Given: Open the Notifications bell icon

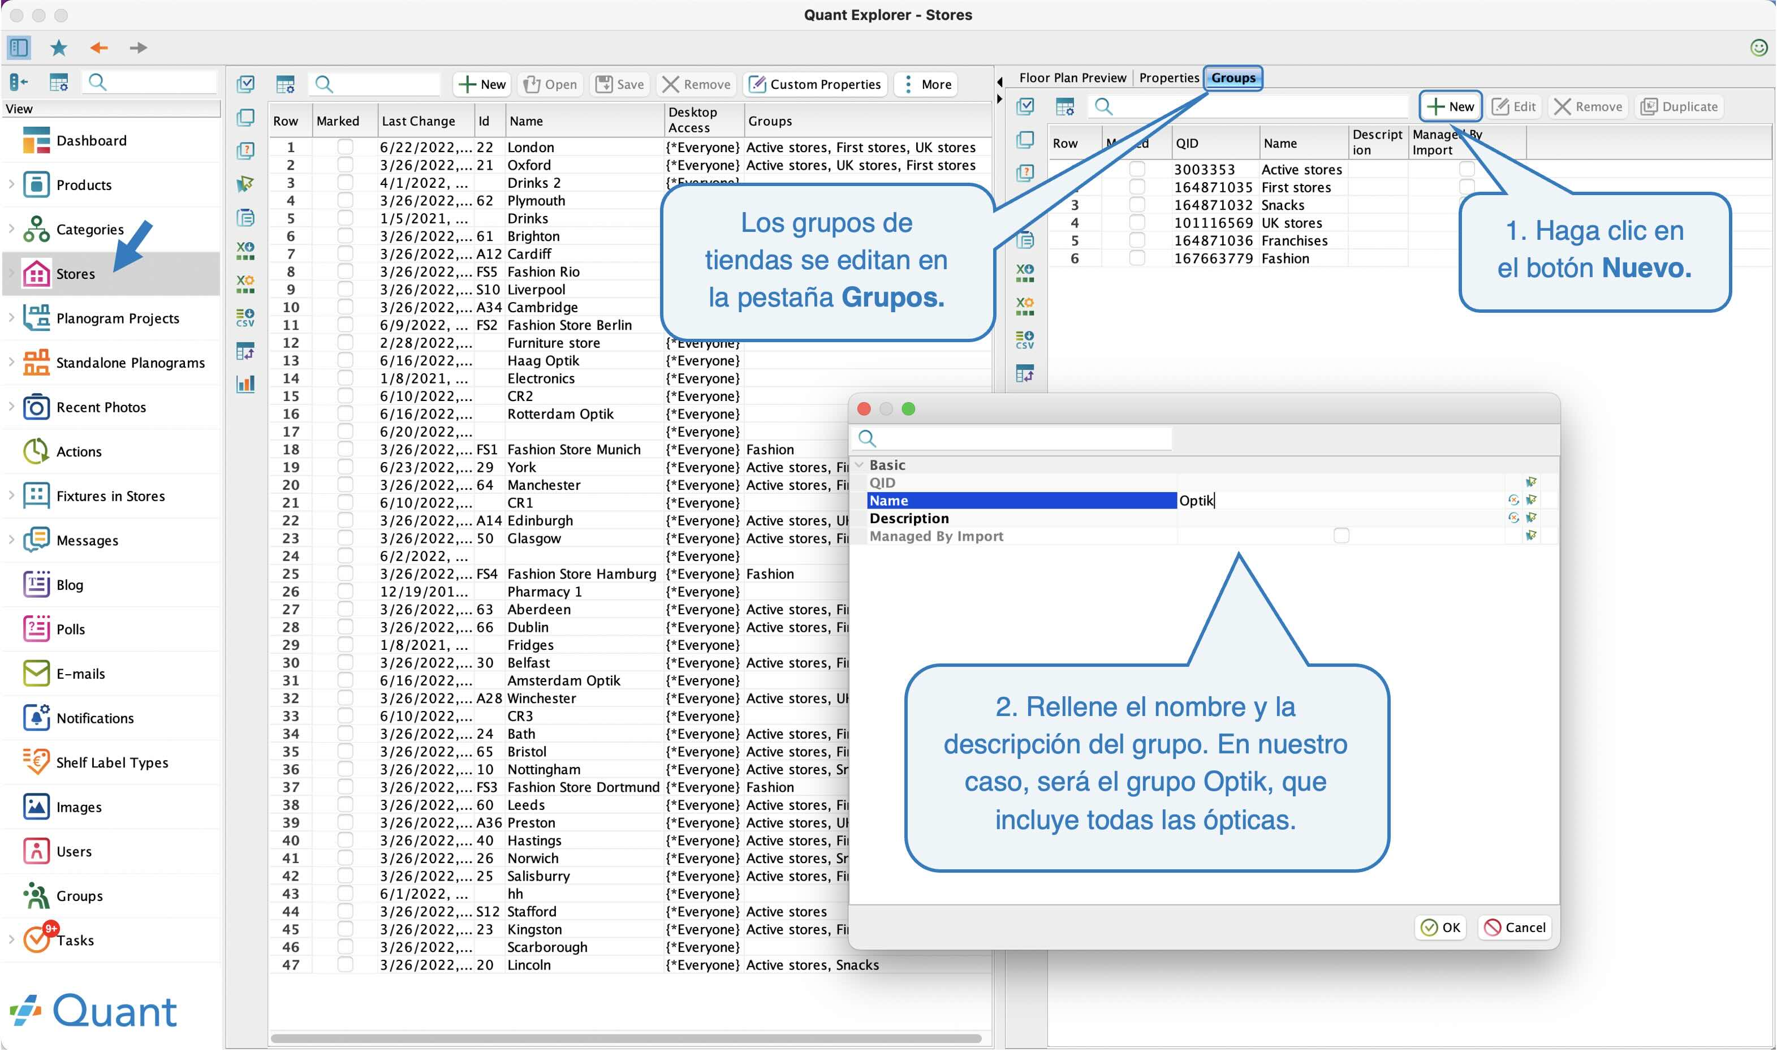Looking at the screenshot, I should click(36, 717).
